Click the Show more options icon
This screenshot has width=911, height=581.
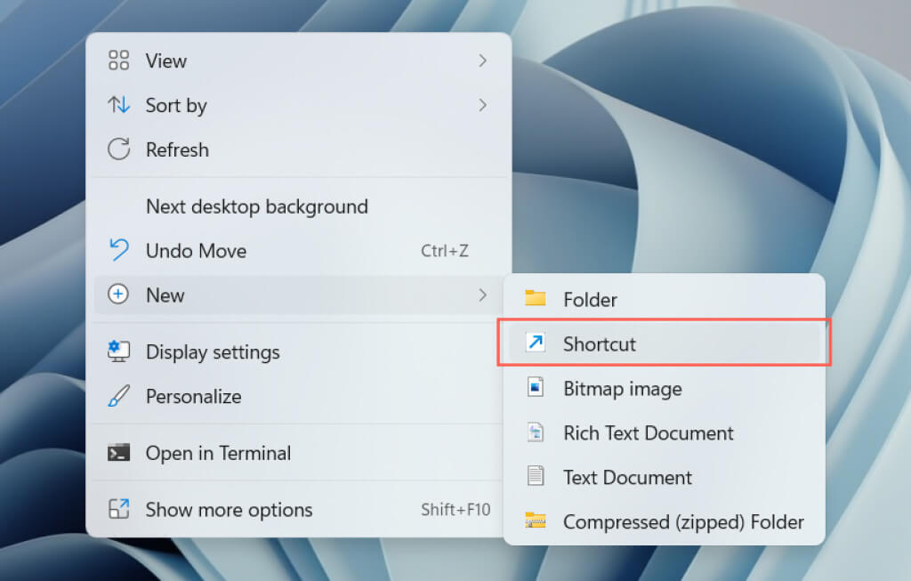pyautogui.click(x=118, y=509)
